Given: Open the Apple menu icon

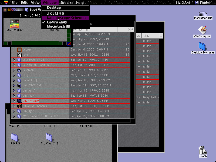Looking at the screenshot, I should [x=6, y=2].
